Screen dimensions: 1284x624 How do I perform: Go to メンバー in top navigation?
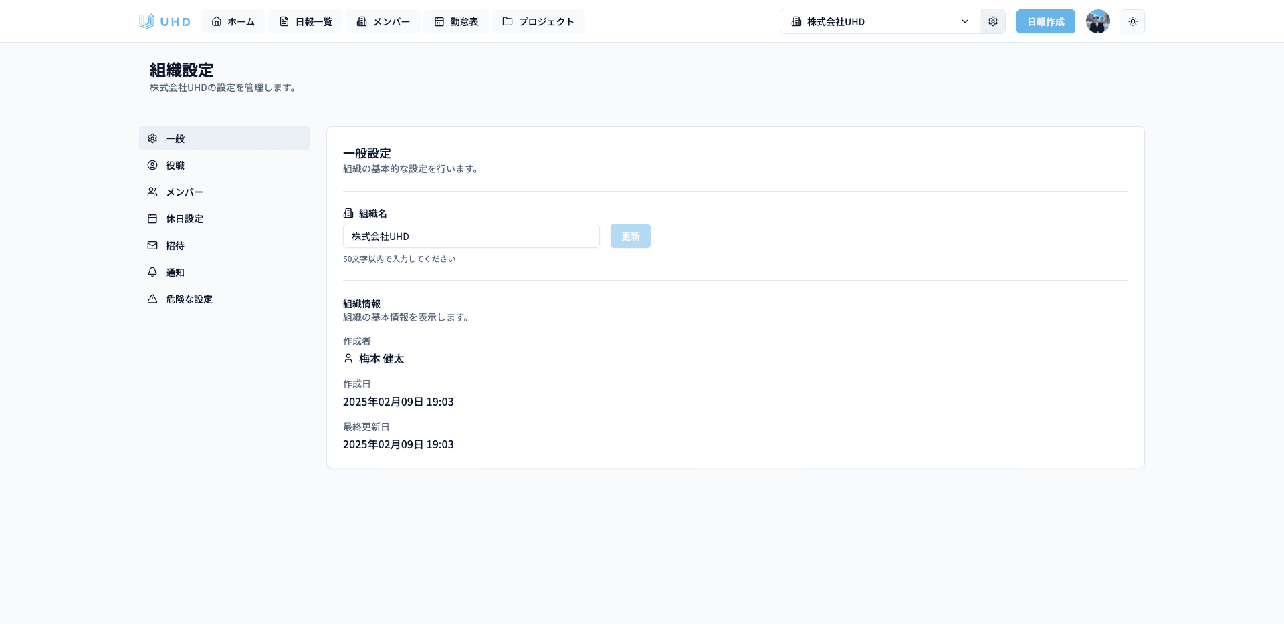pos(383,21)
